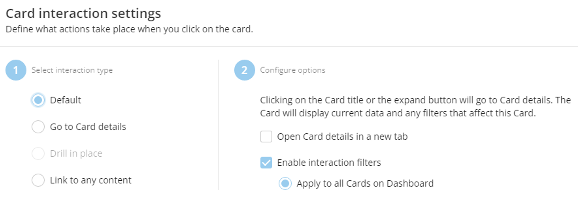Click the Select interaction type label
Image resolution: width=578 pixels, height=198 pixels.
tap(72, 70)
